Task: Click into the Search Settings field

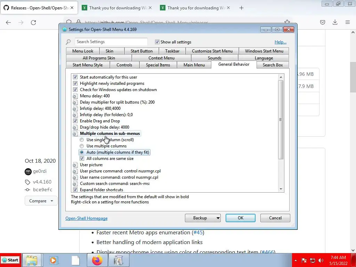Action: pyautogui.click(x=111, y=42)
